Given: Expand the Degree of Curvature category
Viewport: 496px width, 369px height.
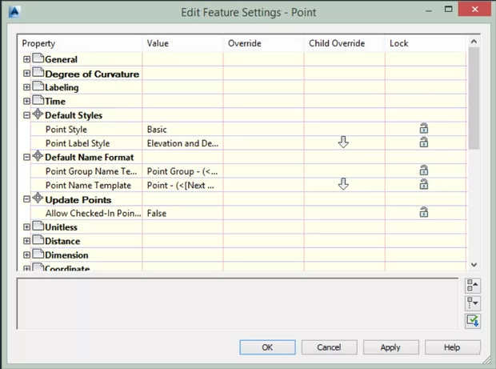Looking at the screenshot, I should (26, 74).
